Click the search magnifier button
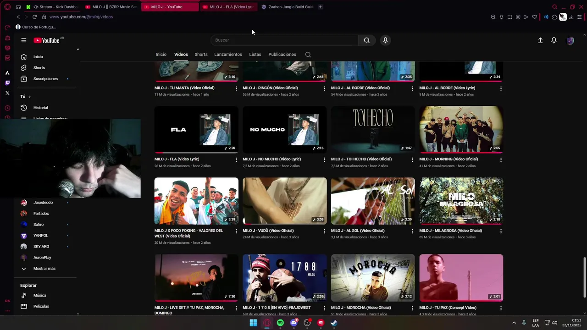 (367, 40)
